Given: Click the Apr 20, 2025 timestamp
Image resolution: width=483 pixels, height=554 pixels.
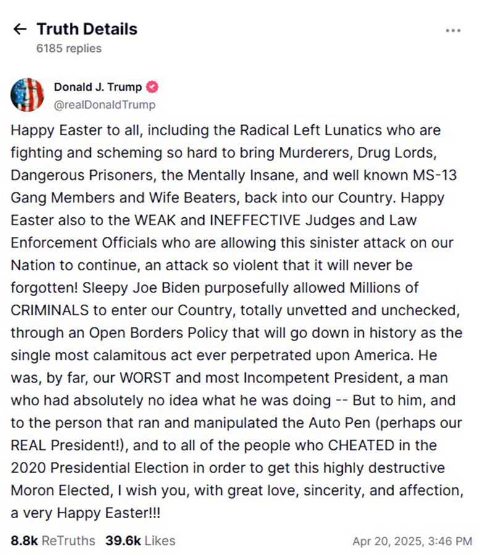Looking at the screenshot, I should tap(411, 541).
